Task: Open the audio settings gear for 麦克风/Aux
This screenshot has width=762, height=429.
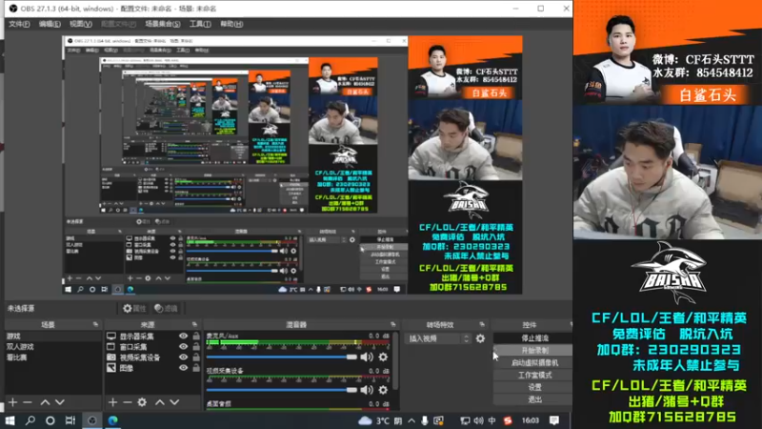Action: click(383, 357)
